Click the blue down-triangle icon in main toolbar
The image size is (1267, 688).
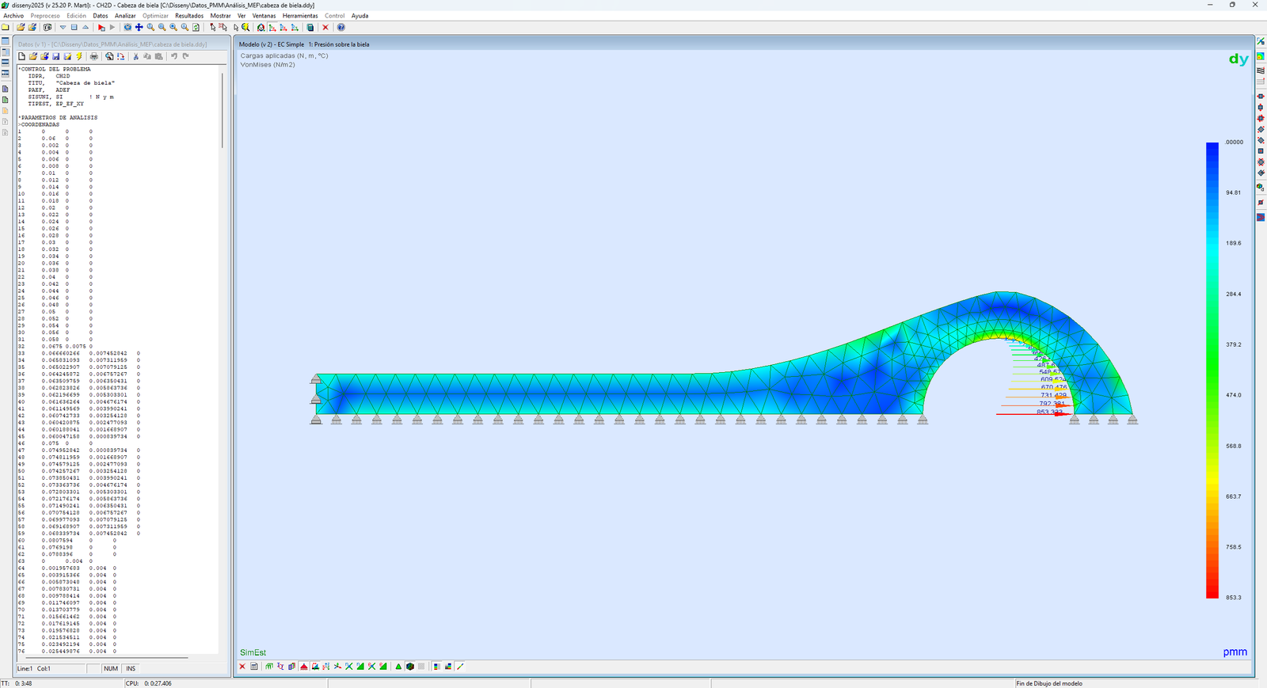tap(63, 28)
